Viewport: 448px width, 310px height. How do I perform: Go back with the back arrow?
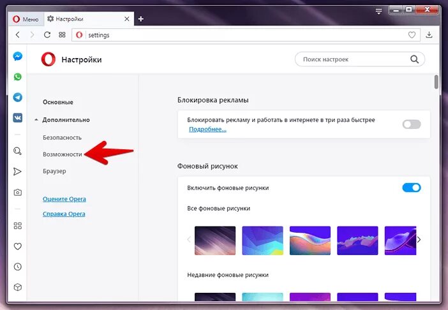(18, 35)
